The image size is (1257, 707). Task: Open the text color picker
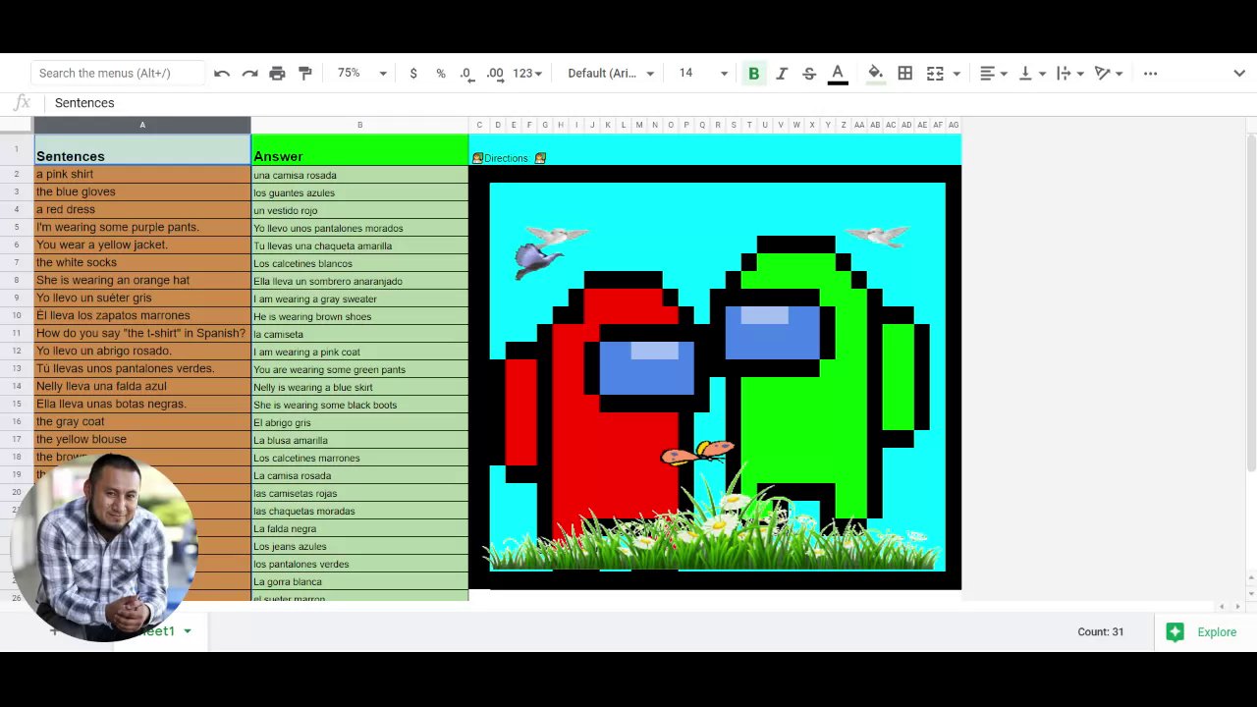[x=838, y=74]
